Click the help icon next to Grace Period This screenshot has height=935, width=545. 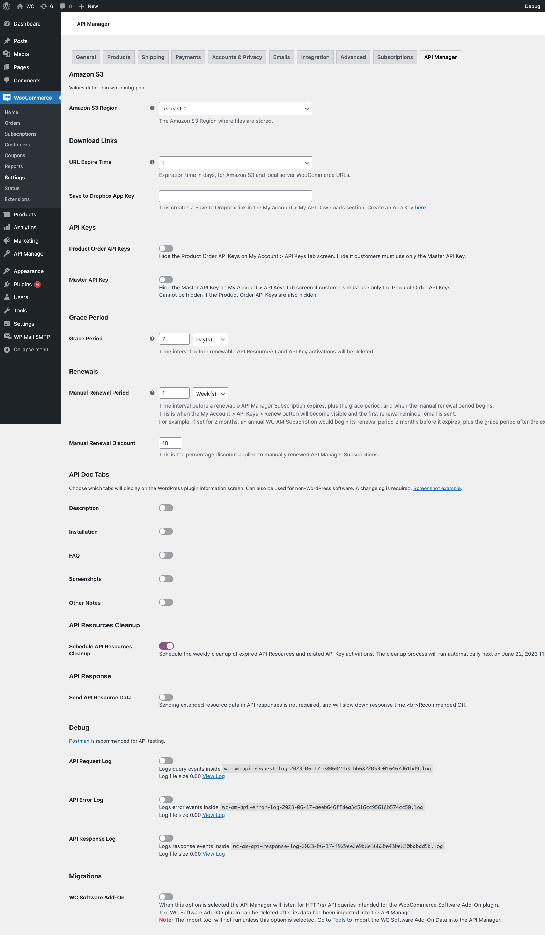(152, 338)
